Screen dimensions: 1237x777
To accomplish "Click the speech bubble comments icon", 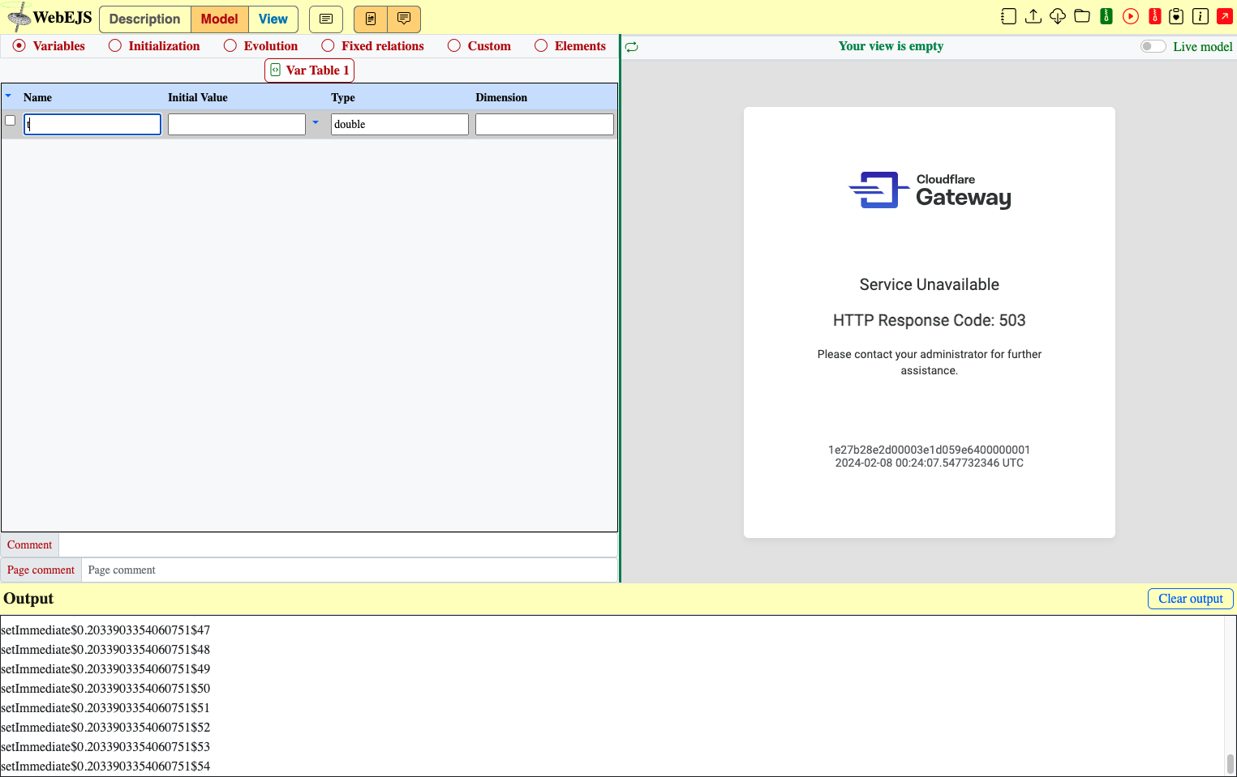I will 404,19.
